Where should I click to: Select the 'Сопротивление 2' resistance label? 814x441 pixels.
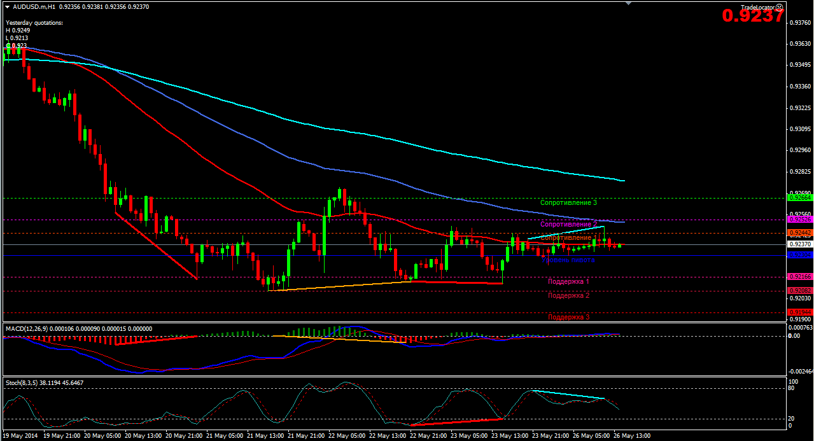[568, 224]
